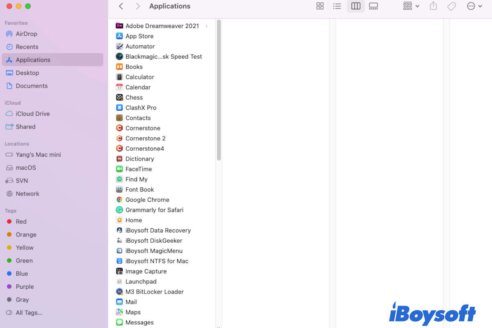Open the App Store application
The width and height of the screenshot is (492, 328).
click(139, 36)
